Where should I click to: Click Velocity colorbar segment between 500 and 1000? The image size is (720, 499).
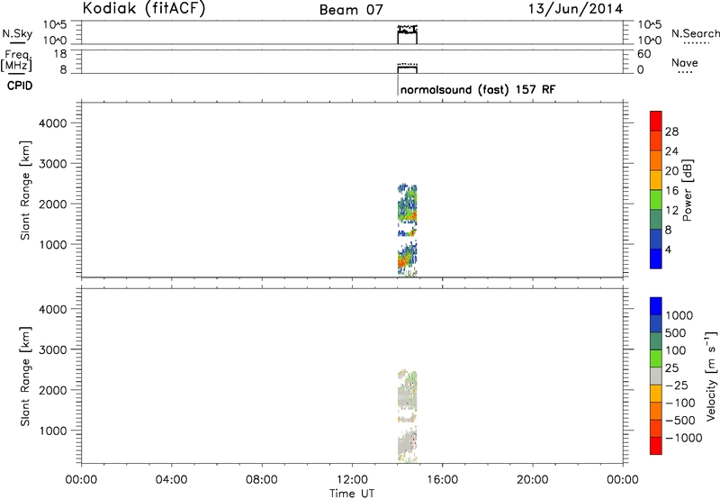click(656, 324)
